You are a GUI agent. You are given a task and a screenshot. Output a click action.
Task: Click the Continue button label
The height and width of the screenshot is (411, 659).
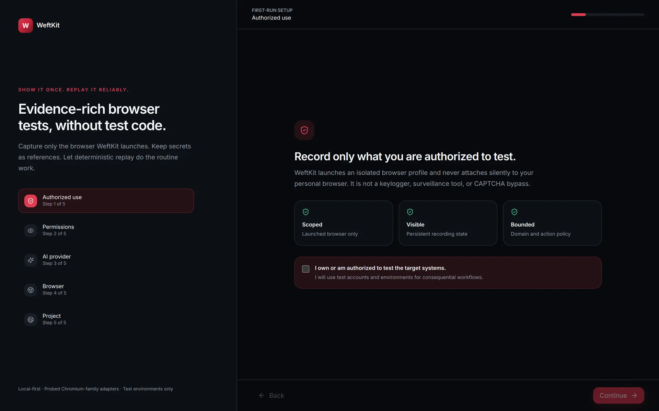(x=613, y=396)
